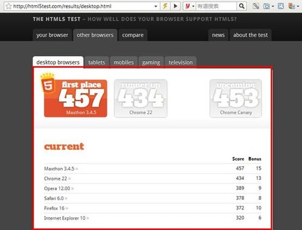Click the lightning bolt mode icon
The width and height of the screenshot is (302, 230).
coord(165,6)
